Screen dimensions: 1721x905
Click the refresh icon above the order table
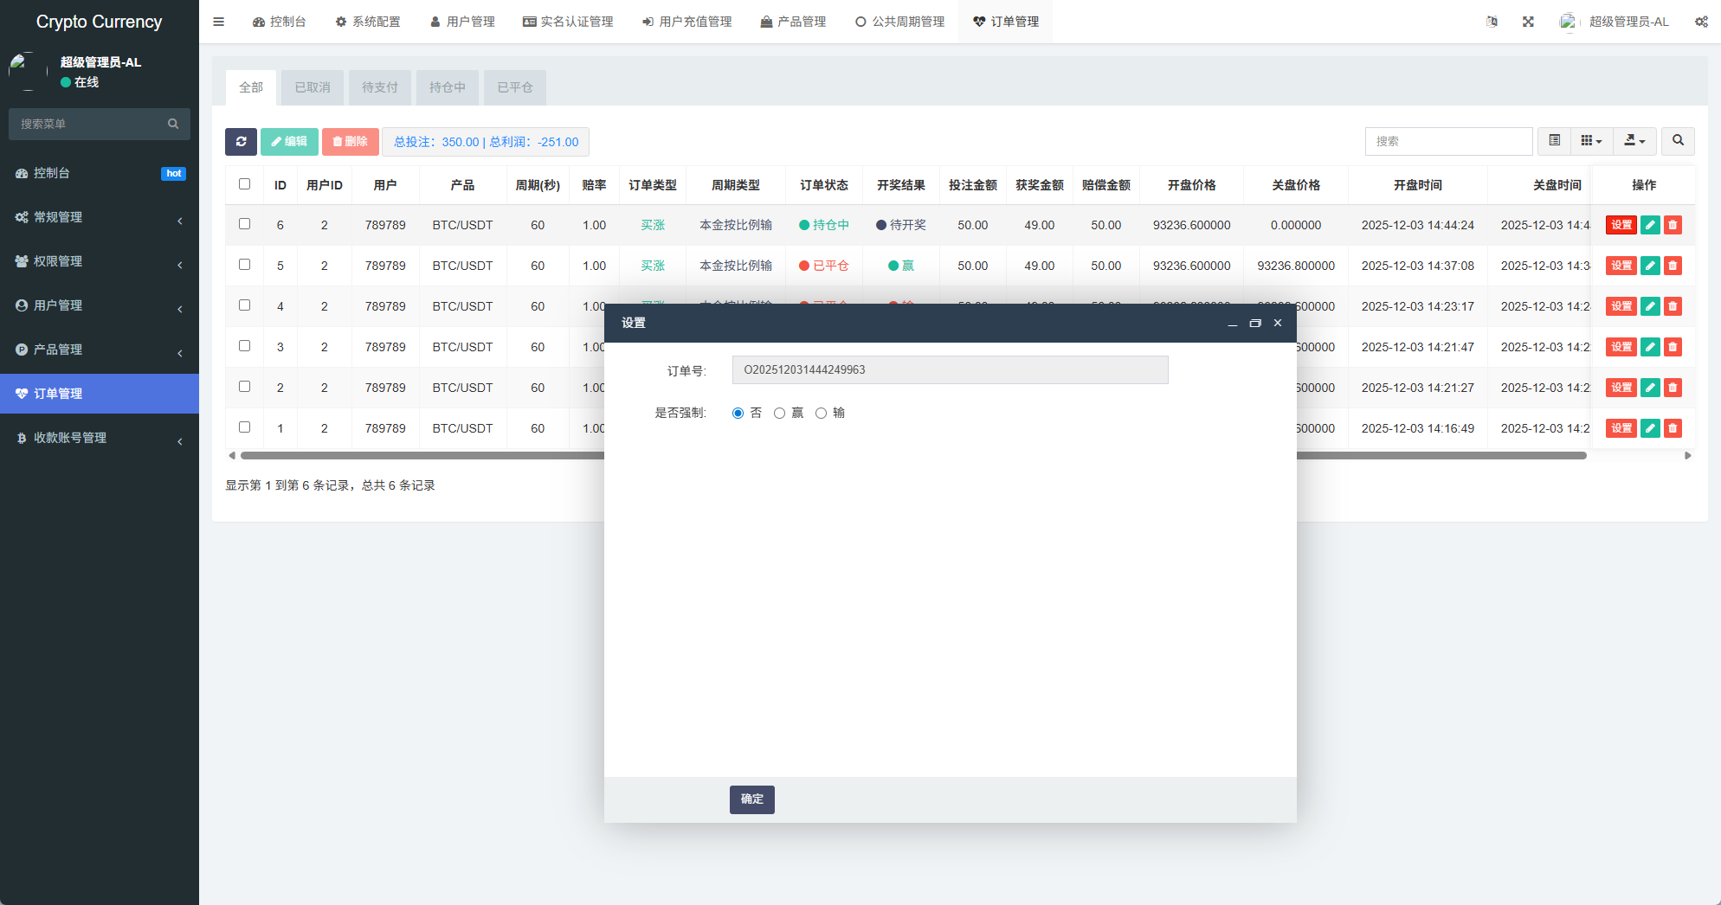pyautogui.click(x=242, y=141)
